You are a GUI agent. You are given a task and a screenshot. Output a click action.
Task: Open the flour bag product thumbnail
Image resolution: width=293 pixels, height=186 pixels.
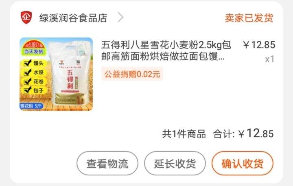(56, 74)
